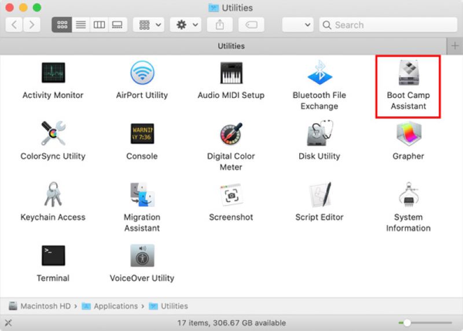Viewport: 463px width, 331px height.
Task: Open Boot Camp Assistant icon
Action: click(409, 73)
